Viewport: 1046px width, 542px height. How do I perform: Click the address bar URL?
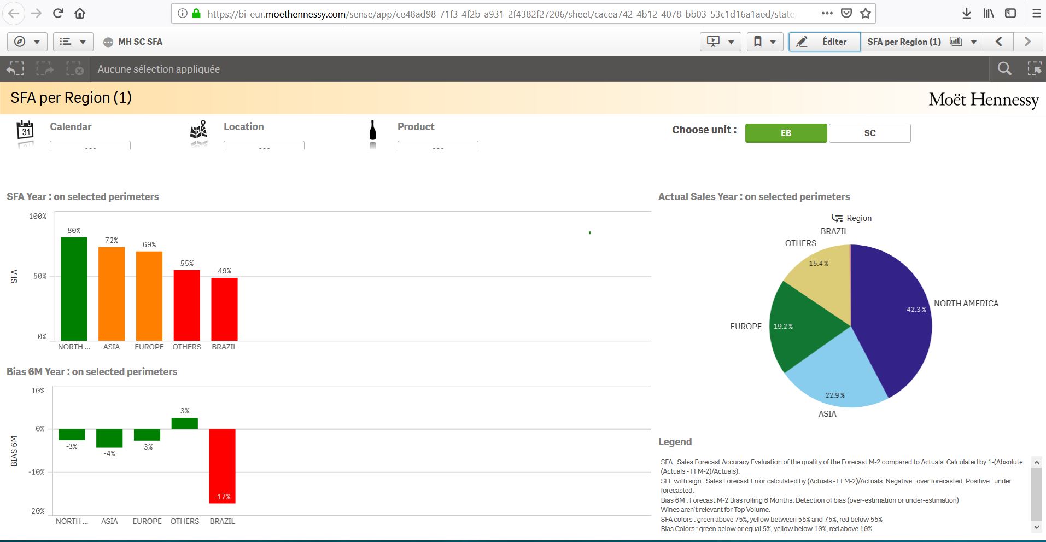(500, 14)
